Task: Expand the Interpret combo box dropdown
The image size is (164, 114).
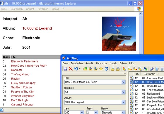Action: (x=123, y=92)
